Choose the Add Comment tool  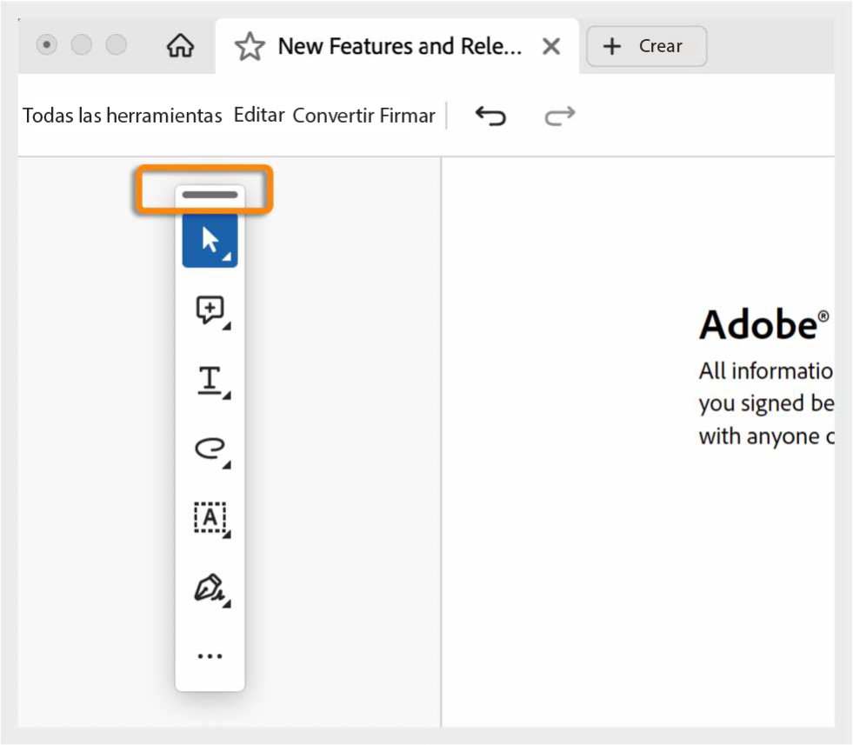click(x=210, y=310)
